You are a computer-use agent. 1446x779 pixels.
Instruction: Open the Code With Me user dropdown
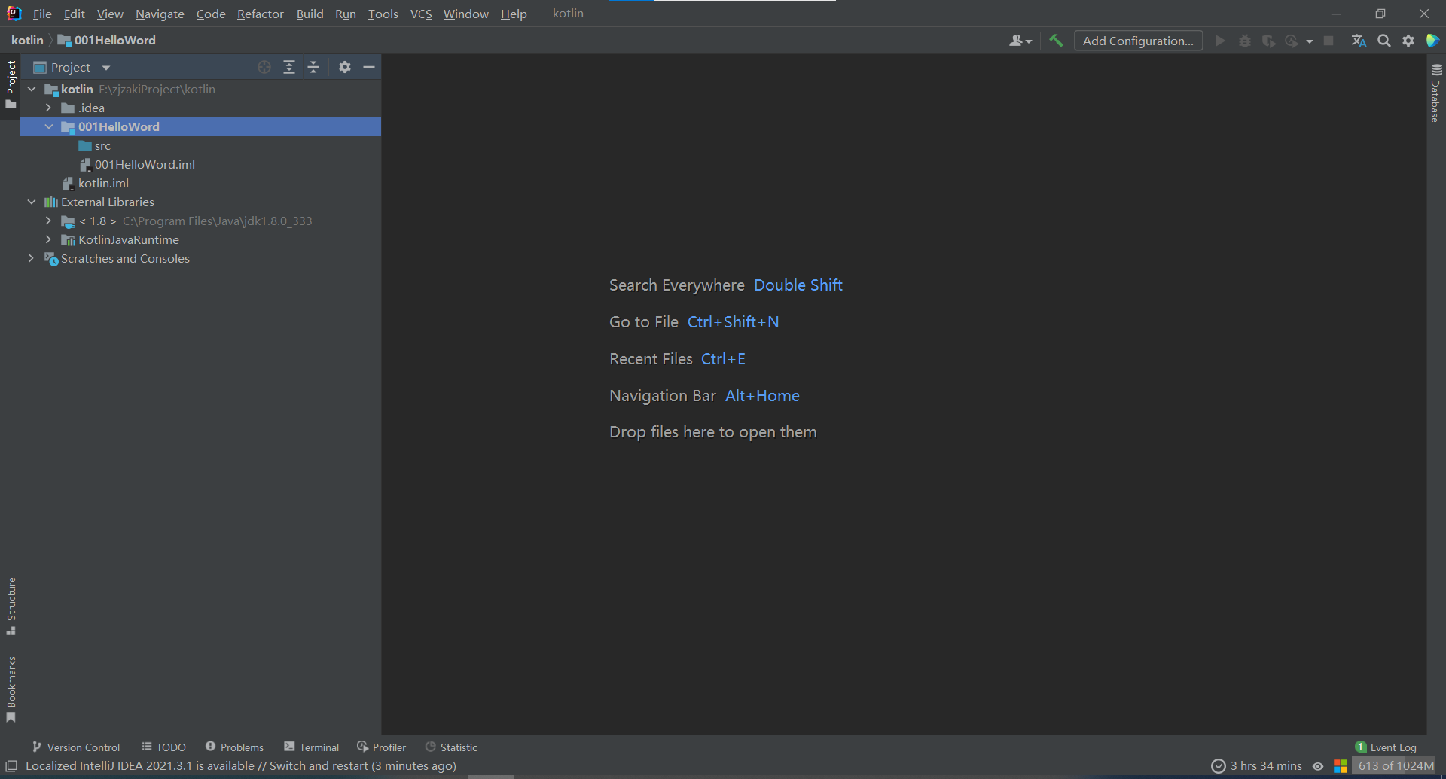point(1020,41)
